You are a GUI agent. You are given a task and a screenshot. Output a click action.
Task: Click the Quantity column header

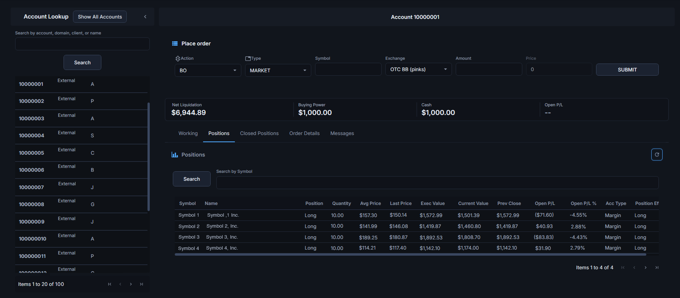[x=342, y=203]
